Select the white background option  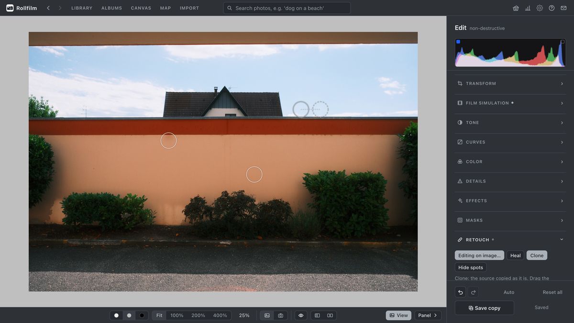(116, 315)
